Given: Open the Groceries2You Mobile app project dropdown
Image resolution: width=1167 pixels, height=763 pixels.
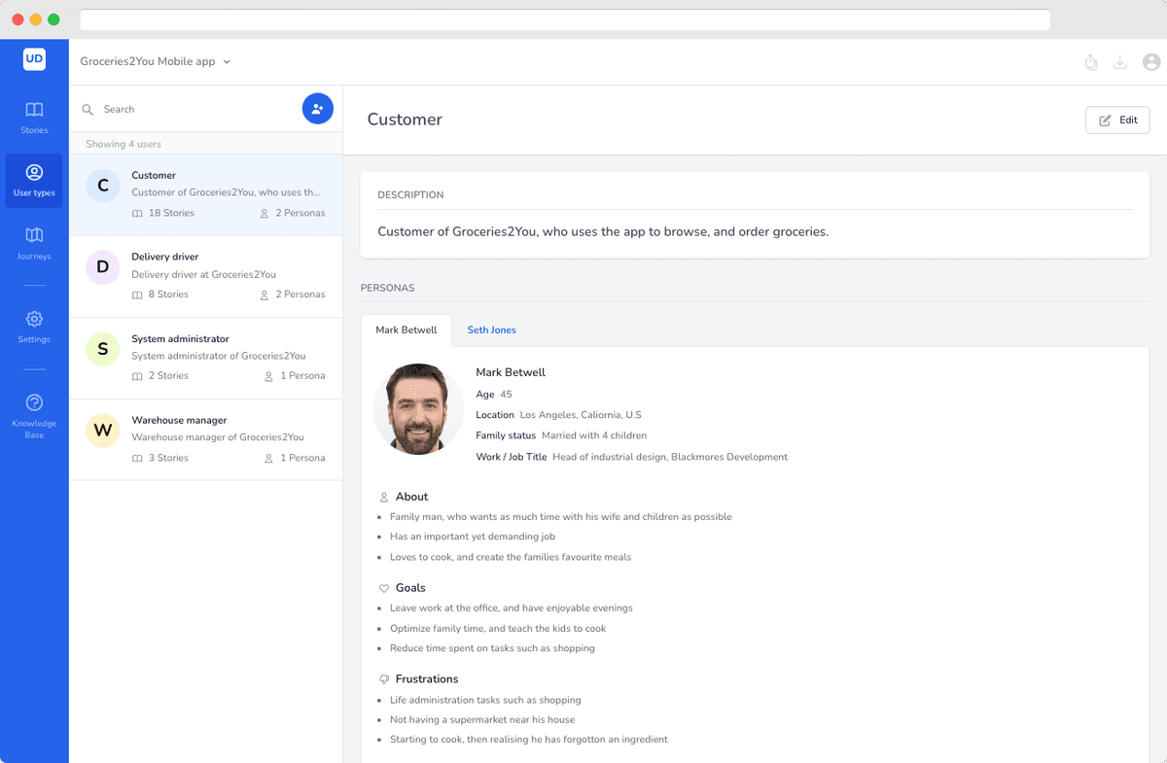Looking at the screenshot, I should pyautogui.click(x=156, y=59).
